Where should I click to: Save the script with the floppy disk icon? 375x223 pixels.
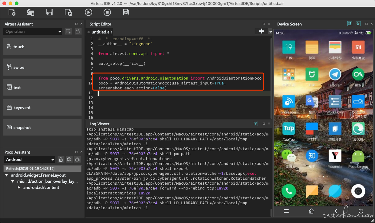click(x=49, y=12)
